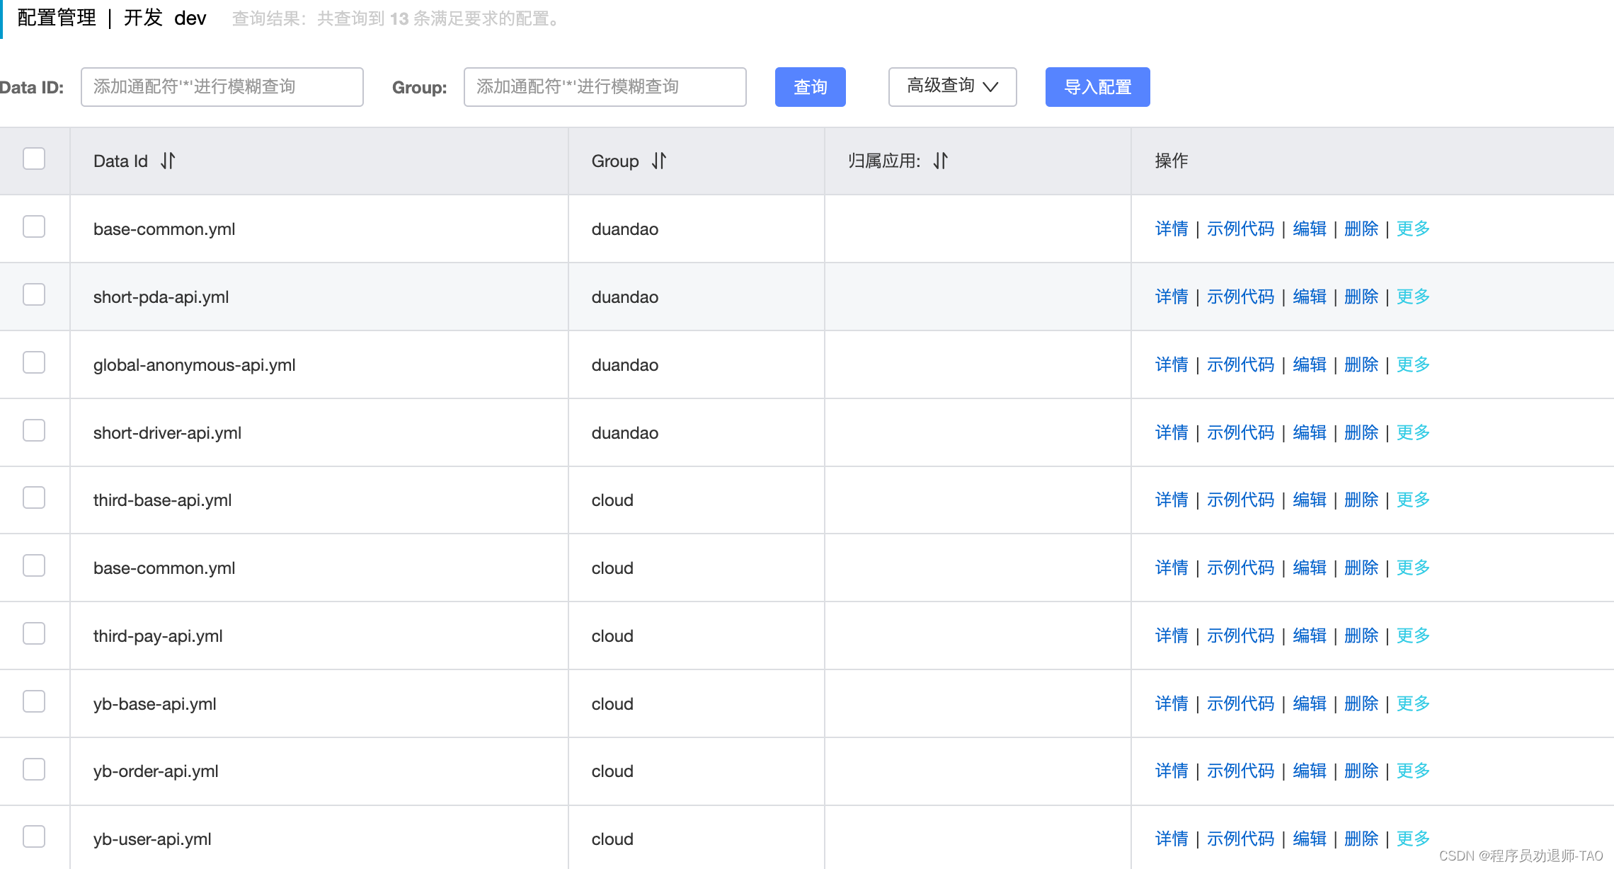The width and height of the screenshot is (1614, 869).
Task: Open 示例代码 for third-base-api.yml
Action: (x=1240, y=500)
